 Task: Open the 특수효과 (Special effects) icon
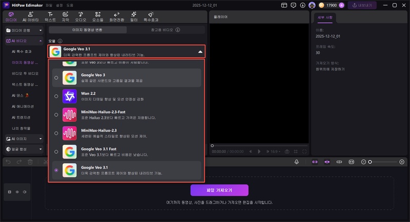(150, 16)
